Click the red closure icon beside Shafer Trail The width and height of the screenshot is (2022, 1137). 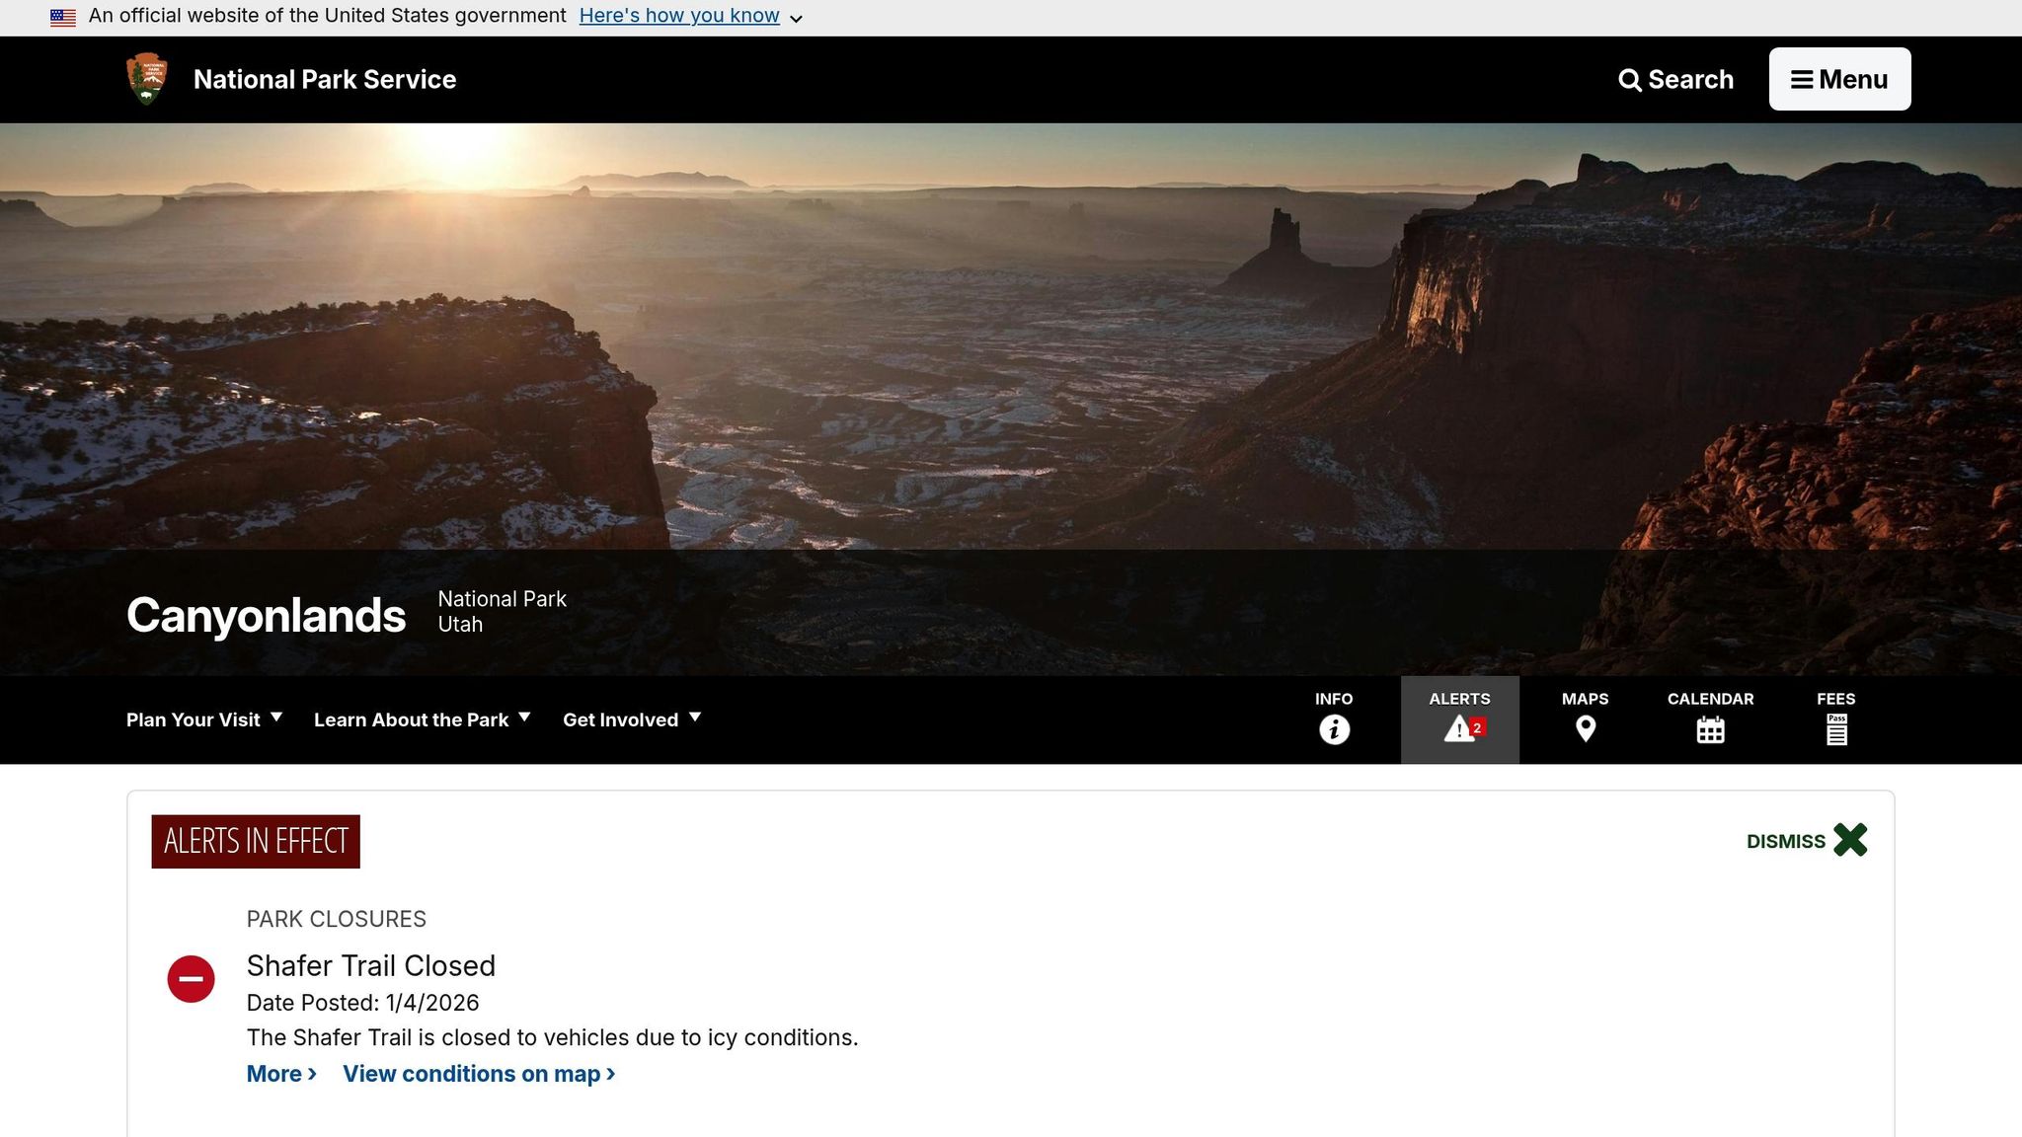192,979
